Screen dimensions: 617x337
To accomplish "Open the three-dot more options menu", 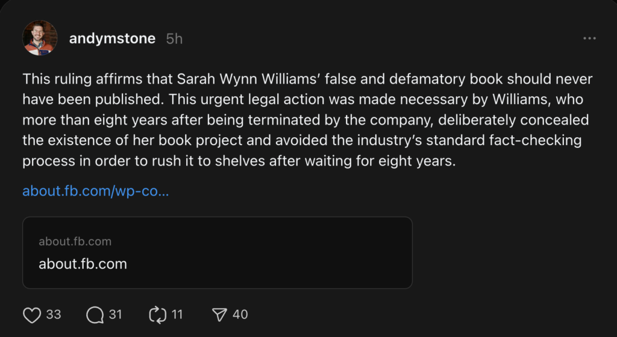I will click(x=589, y=39).
